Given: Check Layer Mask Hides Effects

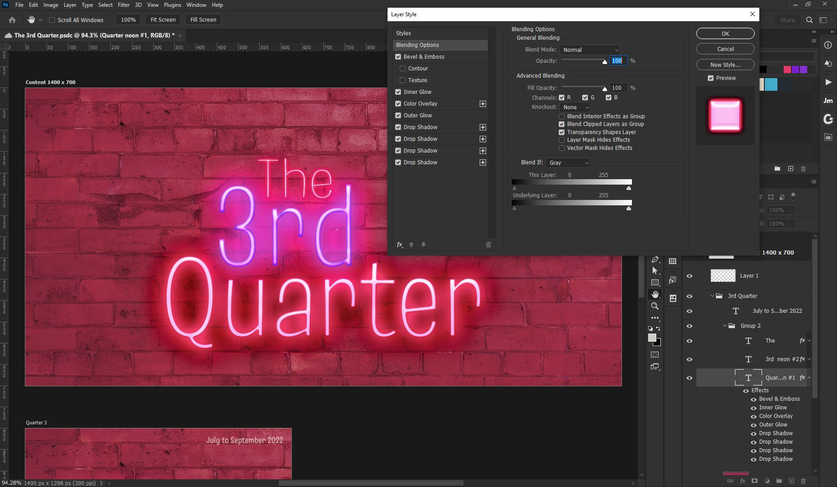Looking at the screenshot, I should (561, 140).
